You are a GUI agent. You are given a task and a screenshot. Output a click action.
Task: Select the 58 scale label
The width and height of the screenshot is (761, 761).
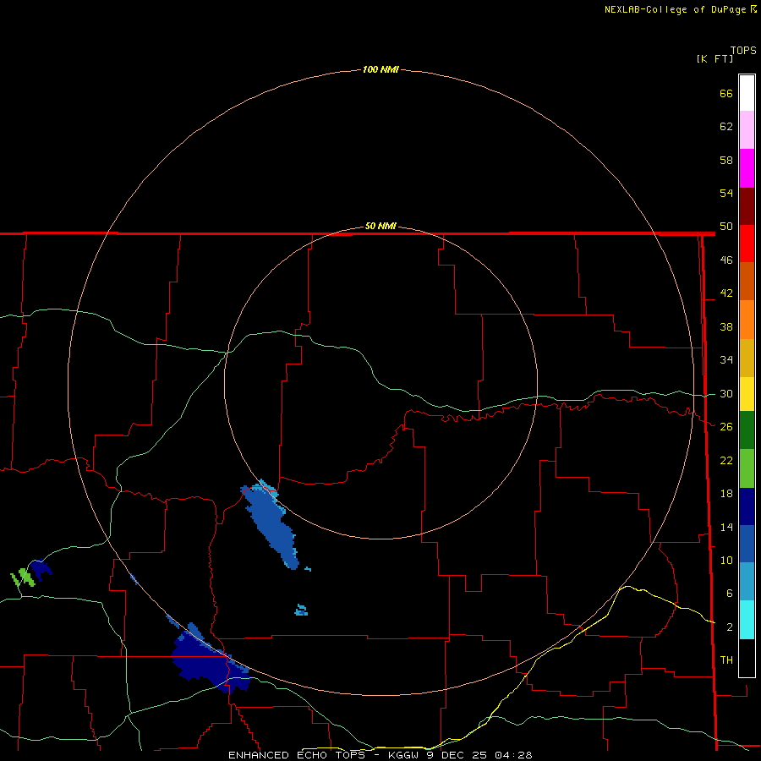(726, 160)
